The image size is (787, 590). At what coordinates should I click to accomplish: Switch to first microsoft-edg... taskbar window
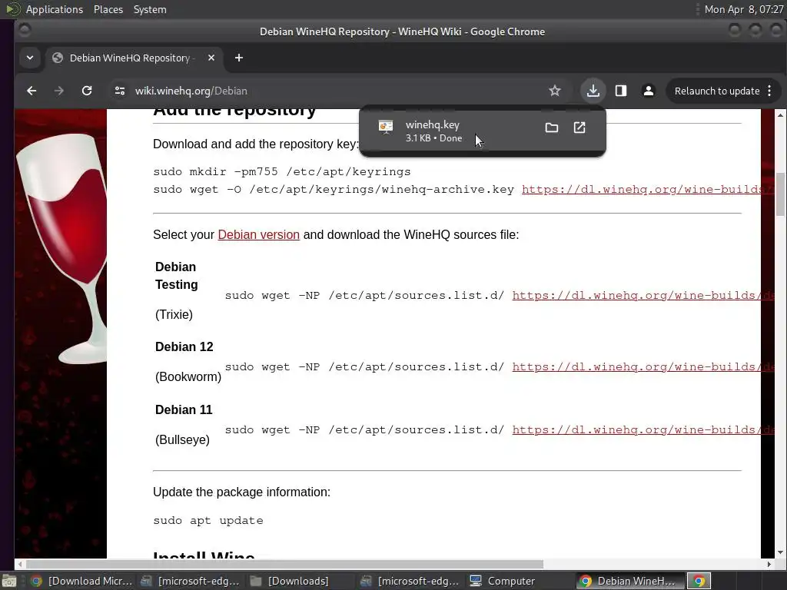pos(191,581)
